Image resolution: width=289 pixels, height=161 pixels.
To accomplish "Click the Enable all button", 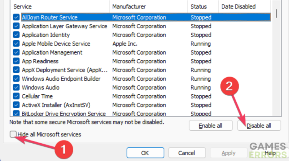I will click(x=210, y=126).
